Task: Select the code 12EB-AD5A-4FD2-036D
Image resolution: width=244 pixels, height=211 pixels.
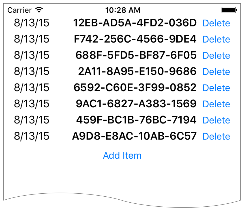Action: tap(135, 23)
